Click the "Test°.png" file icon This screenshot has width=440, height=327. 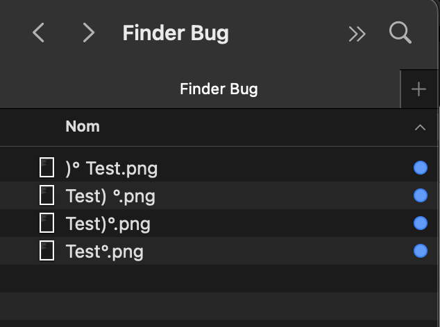click(x=46, y=251)
